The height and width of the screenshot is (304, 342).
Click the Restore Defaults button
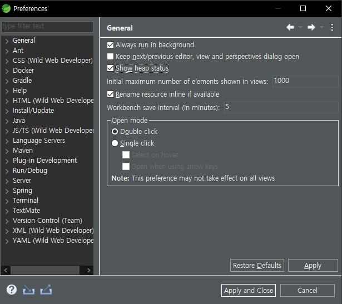[257, 266]
